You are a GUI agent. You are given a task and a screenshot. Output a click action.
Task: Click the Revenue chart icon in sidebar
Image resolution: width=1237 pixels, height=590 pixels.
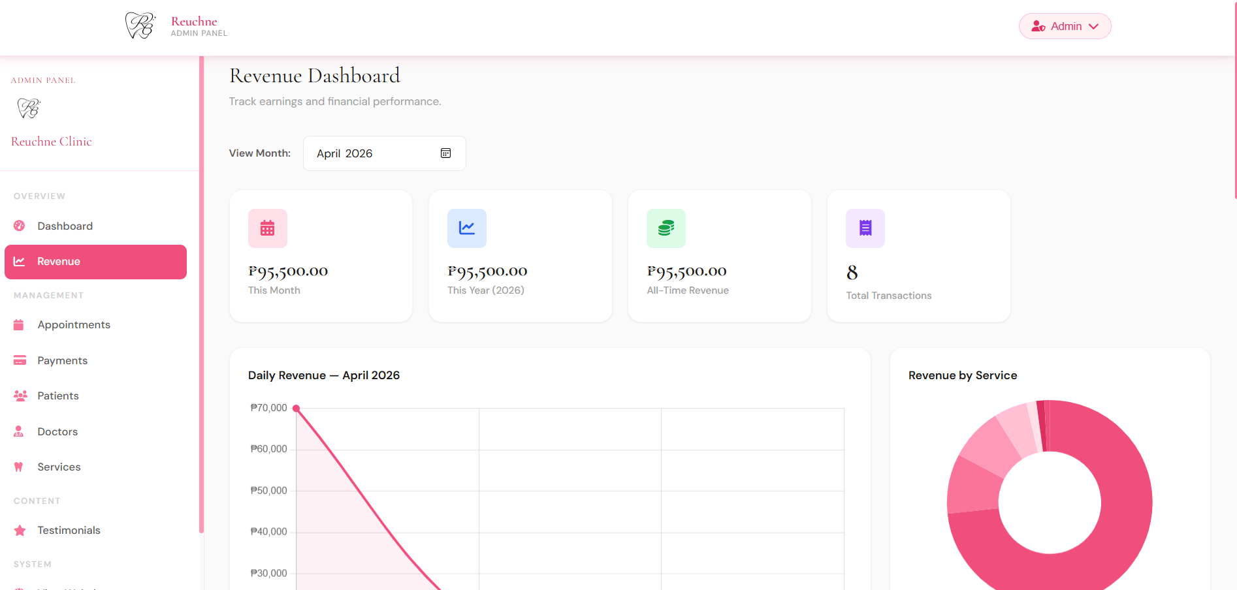20,262
